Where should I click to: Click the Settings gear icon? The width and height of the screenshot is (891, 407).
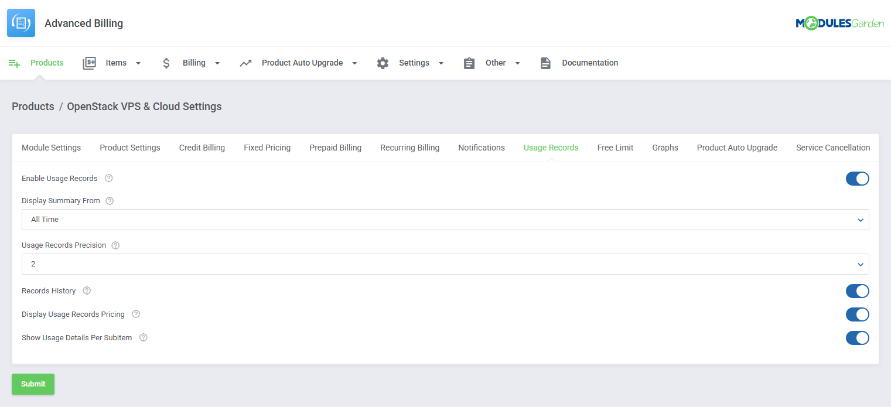pos(383,63)
